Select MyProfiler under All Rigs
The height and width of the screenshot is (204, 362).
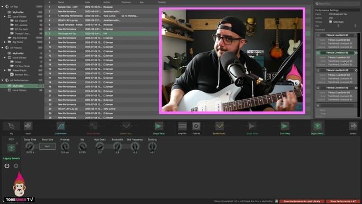[x=18, y=12]
